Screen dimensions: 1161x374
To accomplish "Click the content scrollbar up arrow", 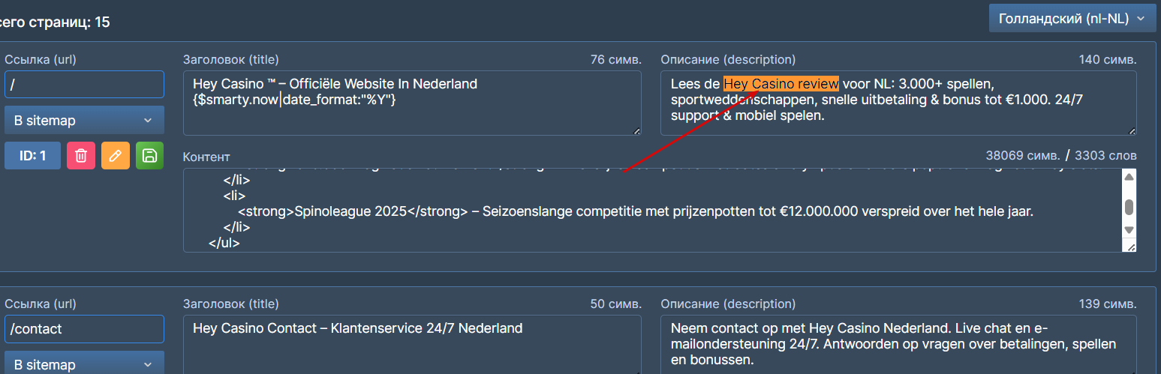I will (1128, 177).
